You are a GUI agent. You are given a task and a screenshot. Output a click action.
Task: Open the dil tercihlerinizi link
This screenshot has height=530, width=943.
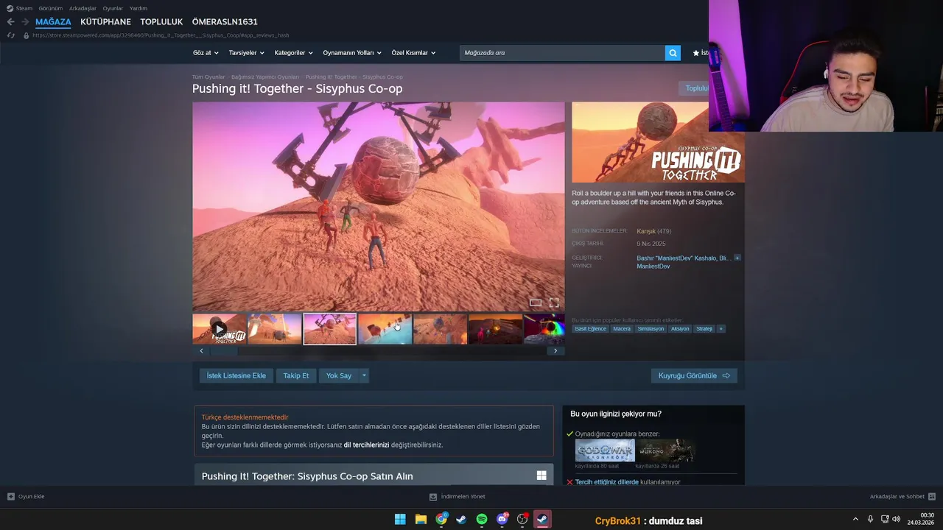(366, 445)
